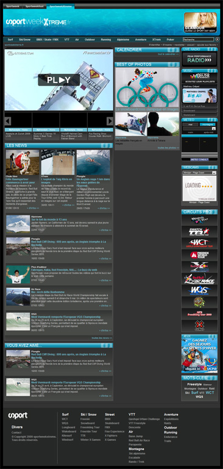The image size is (223, 469).
Task: Show previous videos in the carousel
Action: pos(8,121)
